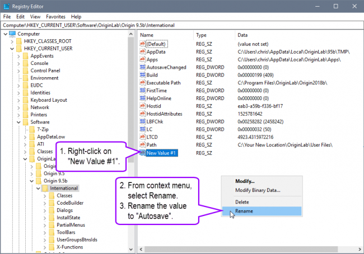364x254 pixels.
Task: Click the string value icon next to Hostid
Action: pos(142,106)
